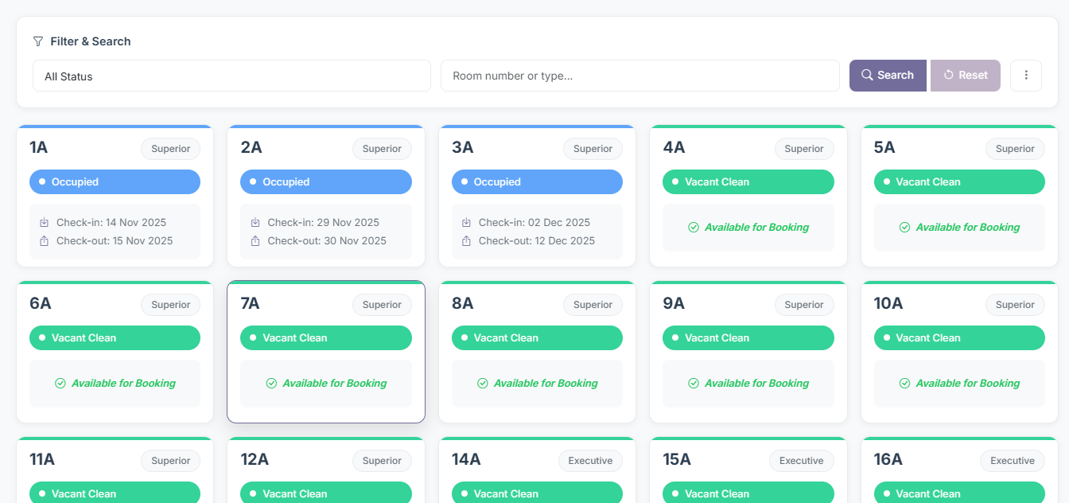Click 'Check-in: 02 Dec 2025' text
This screenshot has width=1069, height=503.
534,223
